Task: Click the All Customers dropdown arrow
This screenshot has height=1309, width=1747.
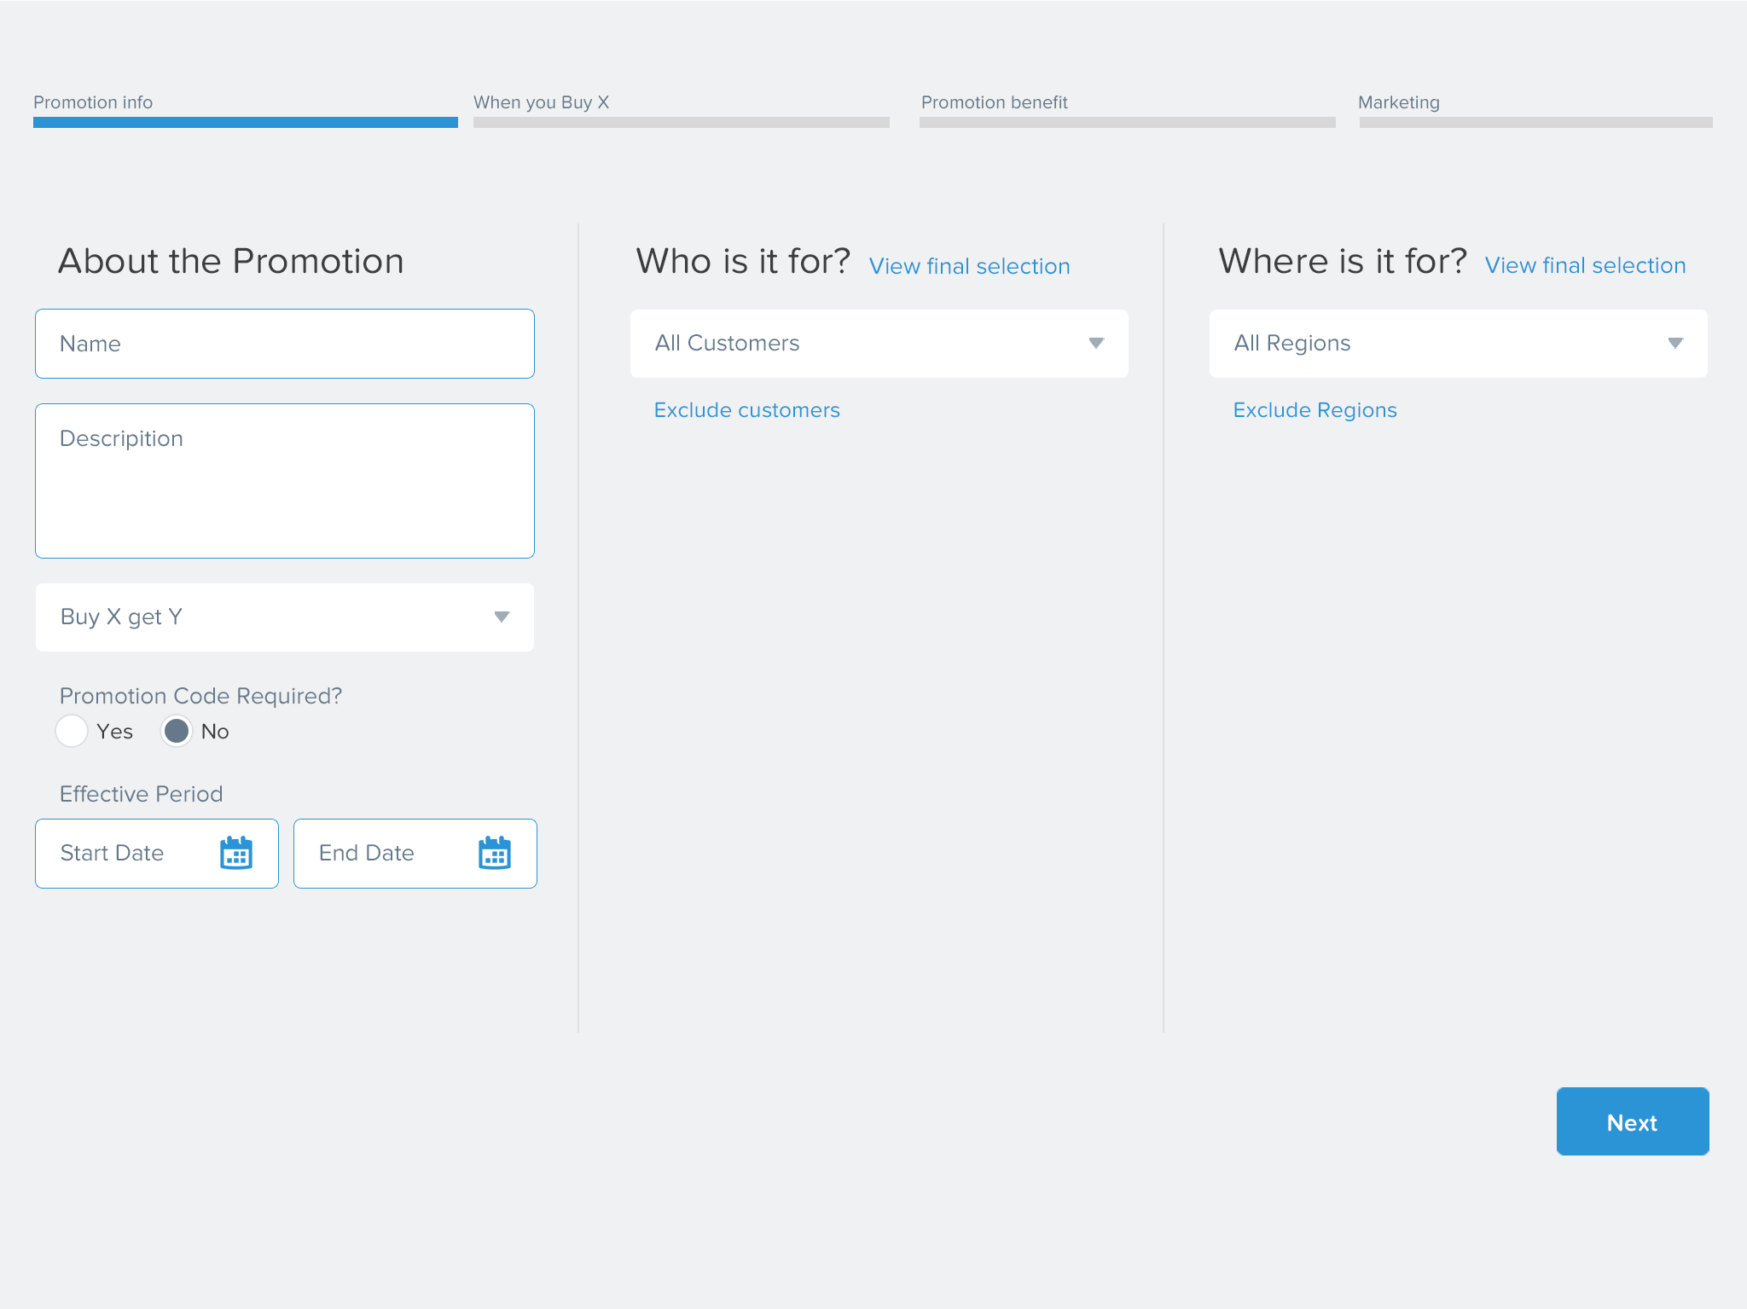Action: [x=1096, y=343]
